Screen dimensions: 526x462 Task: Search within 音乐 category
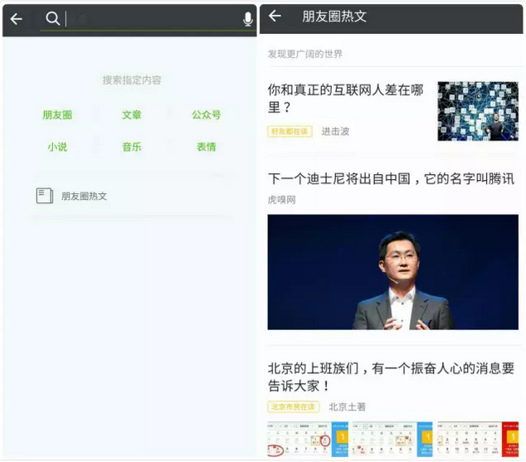coord(131,147)
